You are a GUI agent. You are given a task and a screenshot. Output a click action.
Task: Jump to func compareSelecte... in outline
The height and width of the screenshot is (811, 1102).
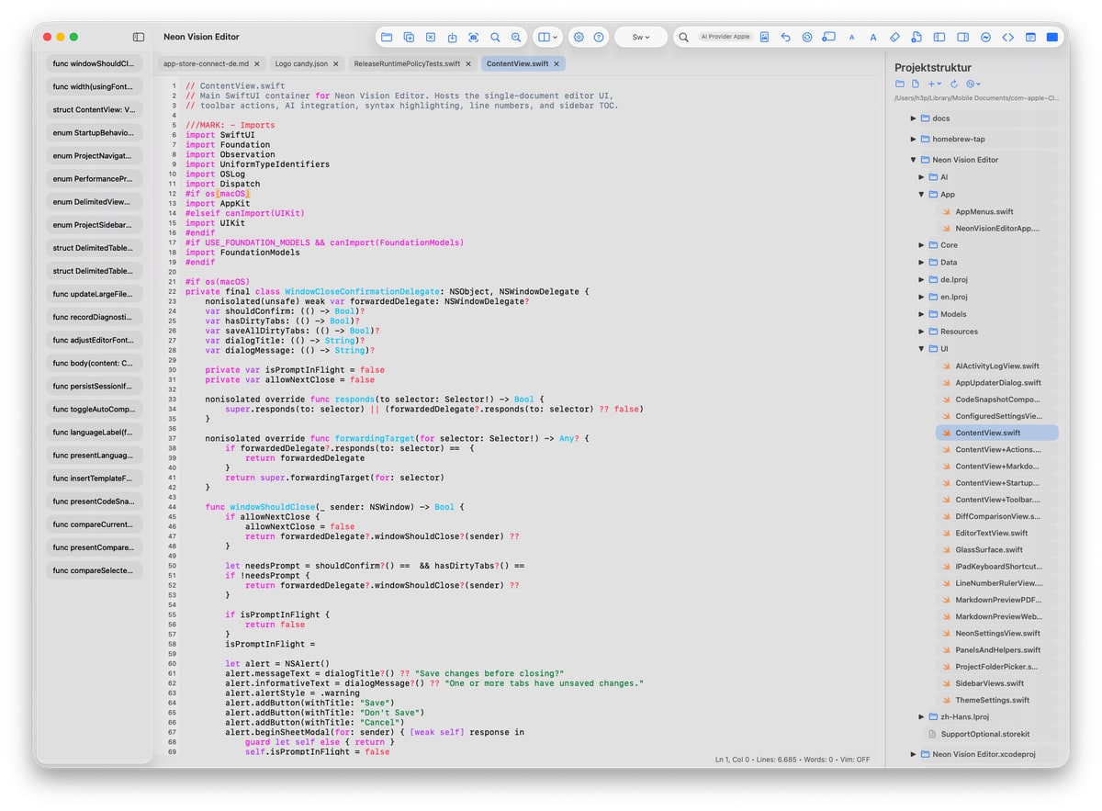[x=95, y=570]
